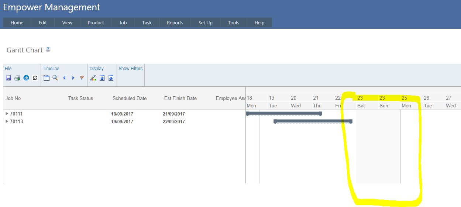Expand job 70111 row

coord(7,114)
